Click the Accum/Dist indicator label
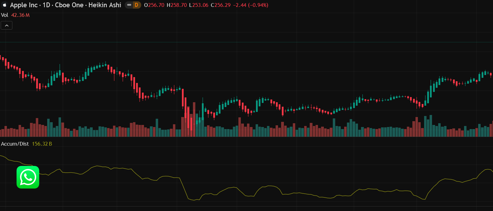This screenshot has width=493, height=211. pyautogui.click(x=15, y=144)
